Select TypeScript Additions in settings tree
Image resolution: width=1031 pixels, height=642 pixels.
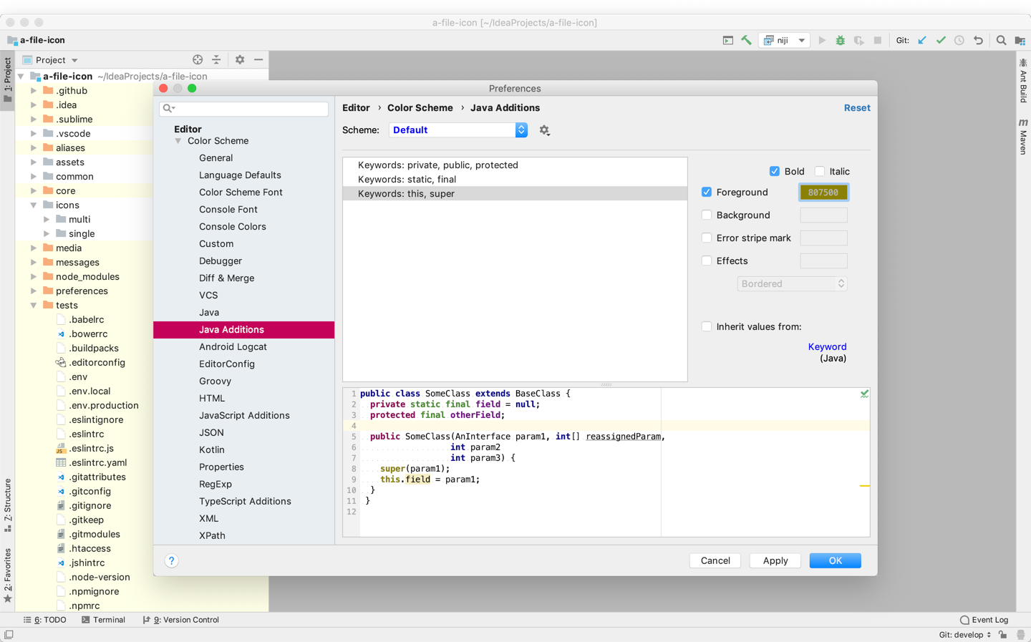[245, 502]
